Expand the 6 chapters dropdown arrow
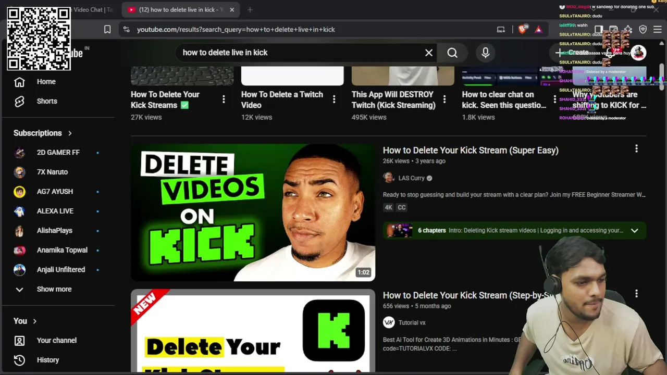 tap(635, 231)
